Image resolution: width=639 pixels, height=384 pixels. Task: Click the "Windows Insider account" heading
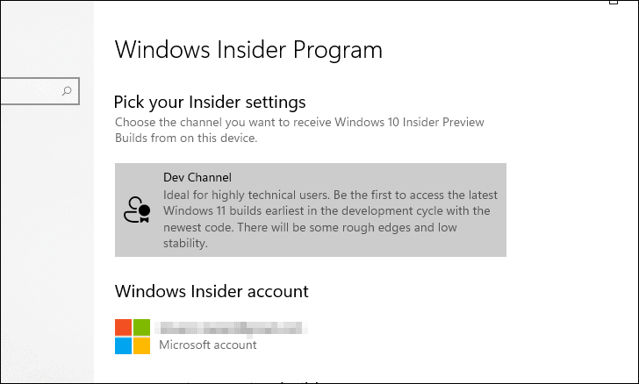tap(212, 292)
